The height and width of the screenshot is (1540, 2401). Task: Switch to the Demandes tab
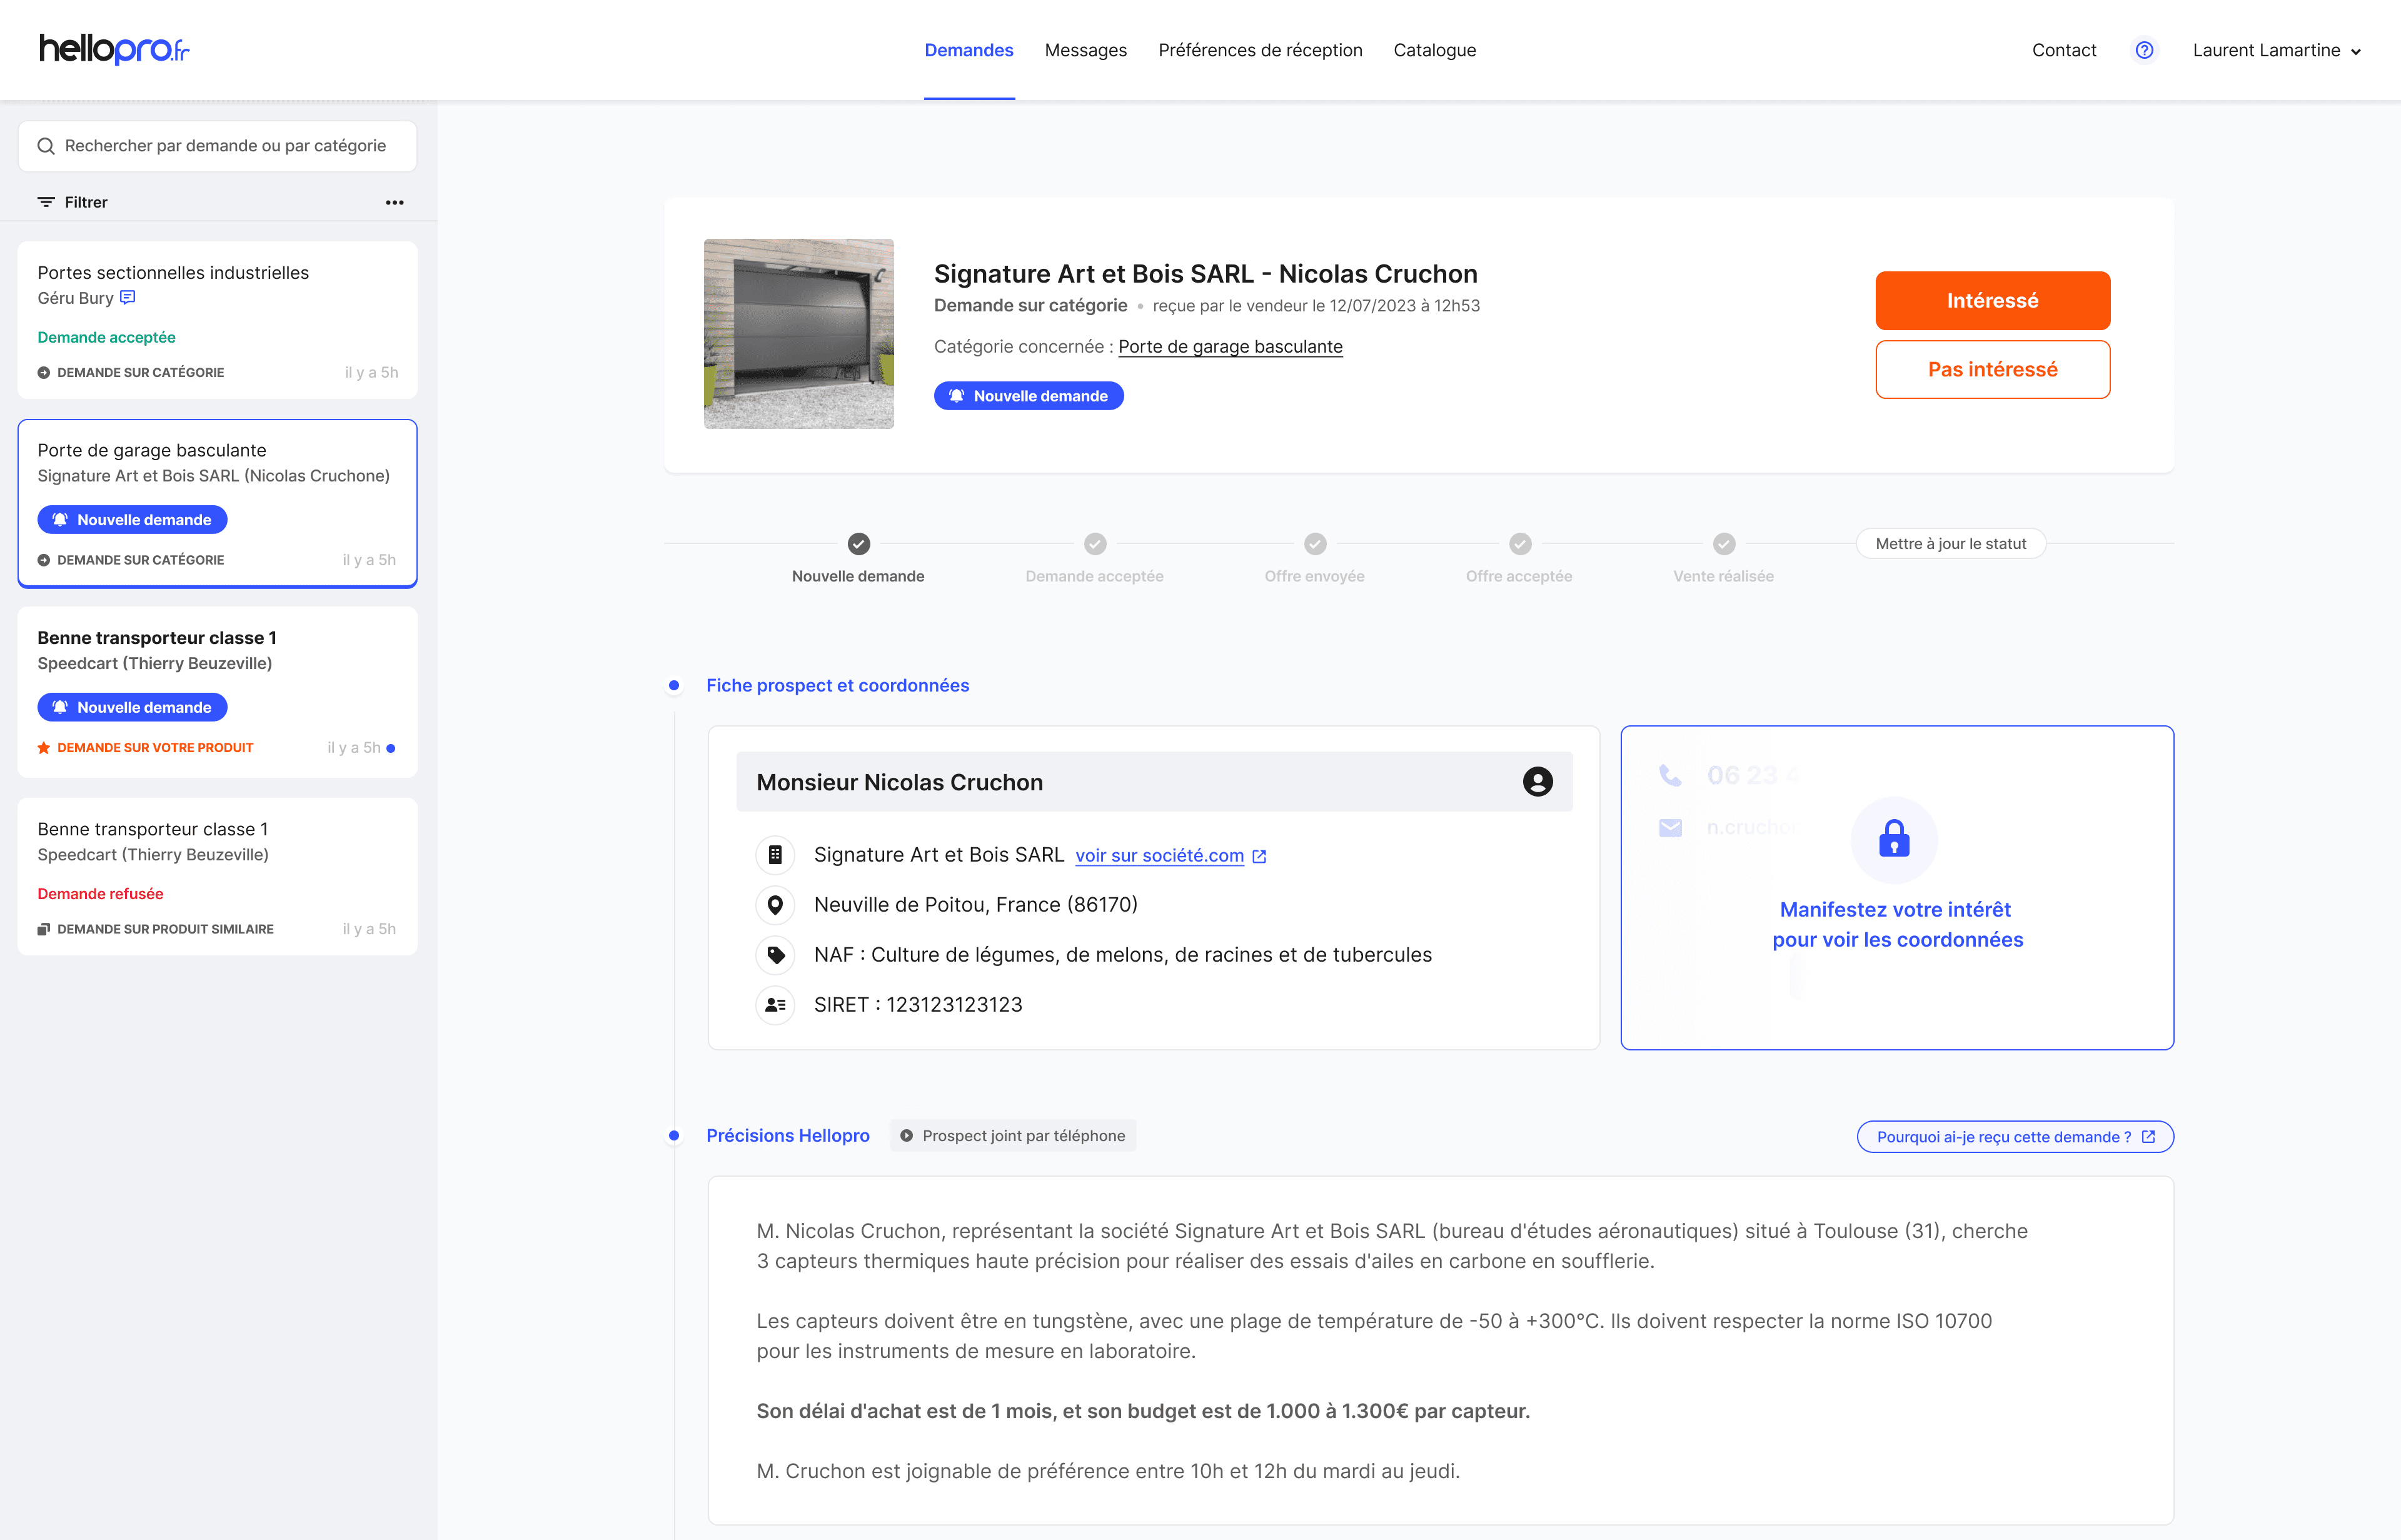click(x=968, y=50)
